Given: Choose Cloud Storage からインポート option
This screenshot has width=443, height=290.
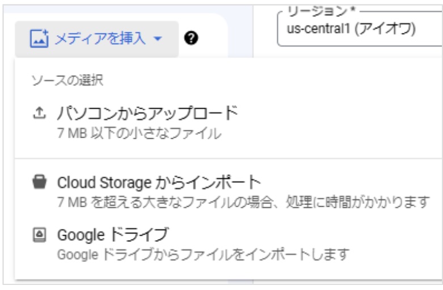Looking at the screenshot, I should click(x=159, y=183).
